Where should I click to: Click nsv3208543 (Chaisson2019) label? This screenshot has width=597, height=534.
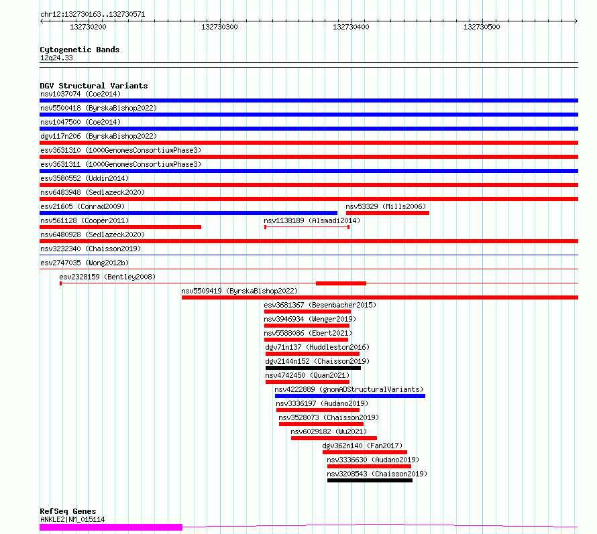coord(377,474)
